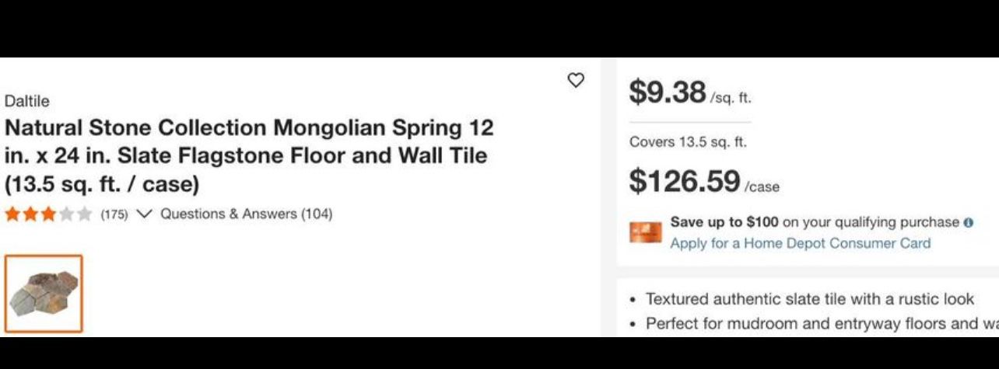Click the $9.38 price
Viewport: 999px width, 369px height.
[667, 92]
